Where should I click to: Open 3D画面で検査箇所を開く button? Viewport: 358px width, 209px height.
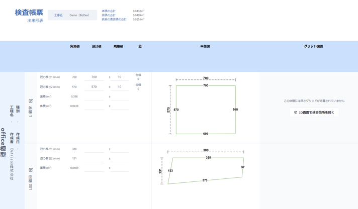pyautogui.click(x=314, y=113)
